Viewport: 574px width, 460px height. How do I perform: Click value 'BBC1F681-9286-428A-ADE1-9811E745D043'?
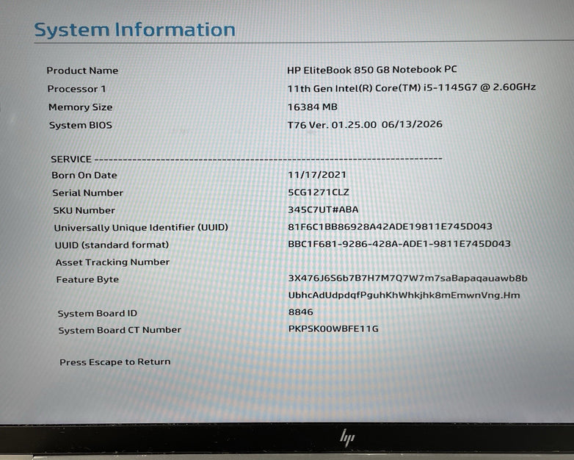click(399, 244)
